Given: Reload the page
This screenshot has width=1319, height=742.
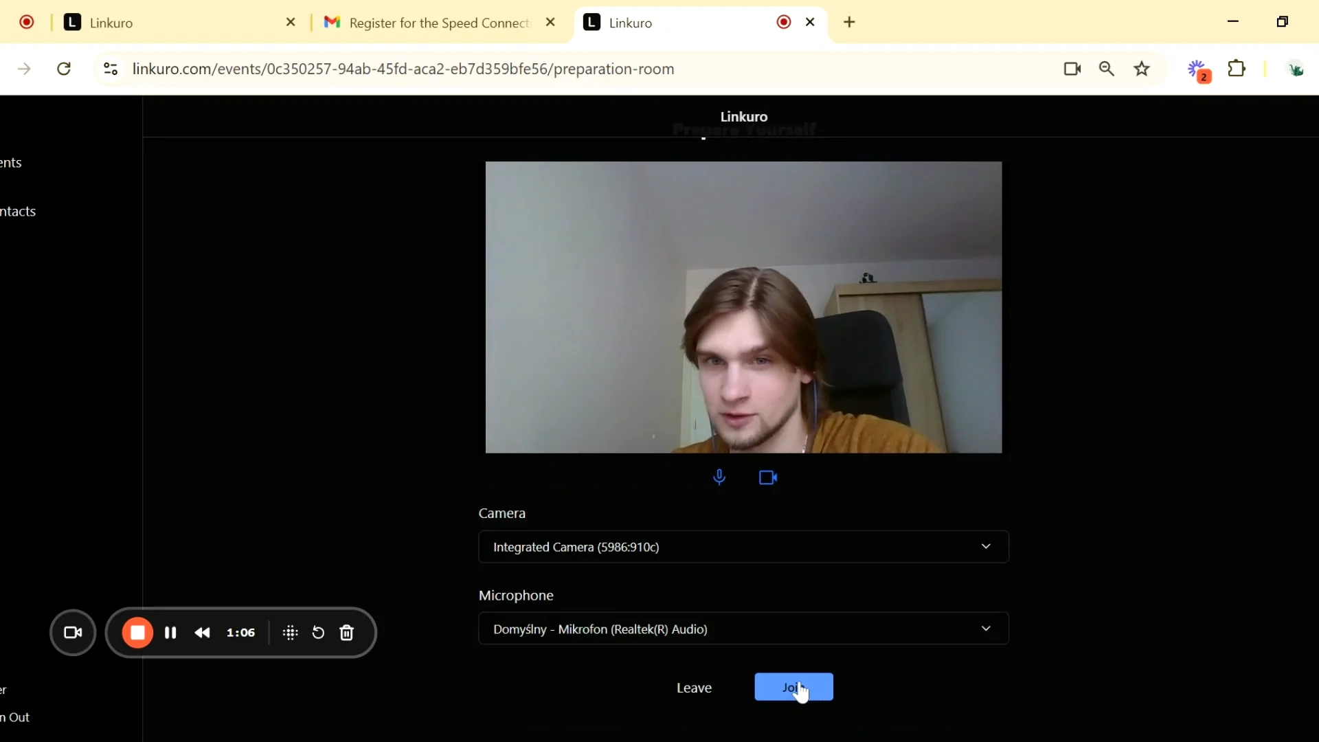Looking at the screenshot, I should click(64, 69).
